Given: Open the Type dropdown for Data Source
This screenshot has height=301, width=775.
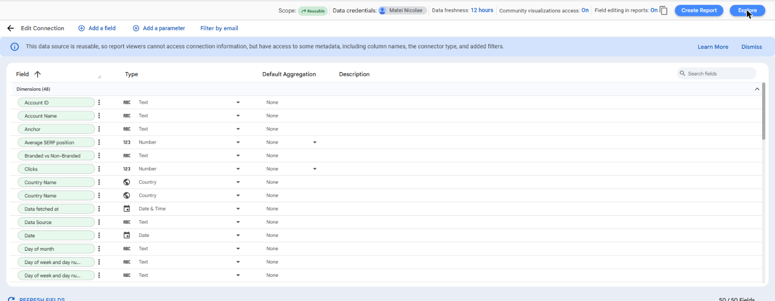Looking at the screenshot, I should tap(238, 222).
